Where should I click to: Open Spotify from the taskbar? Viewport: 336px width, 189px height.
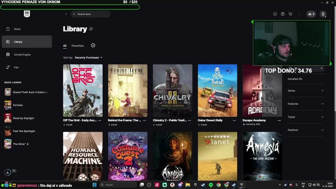pos(211,185)
